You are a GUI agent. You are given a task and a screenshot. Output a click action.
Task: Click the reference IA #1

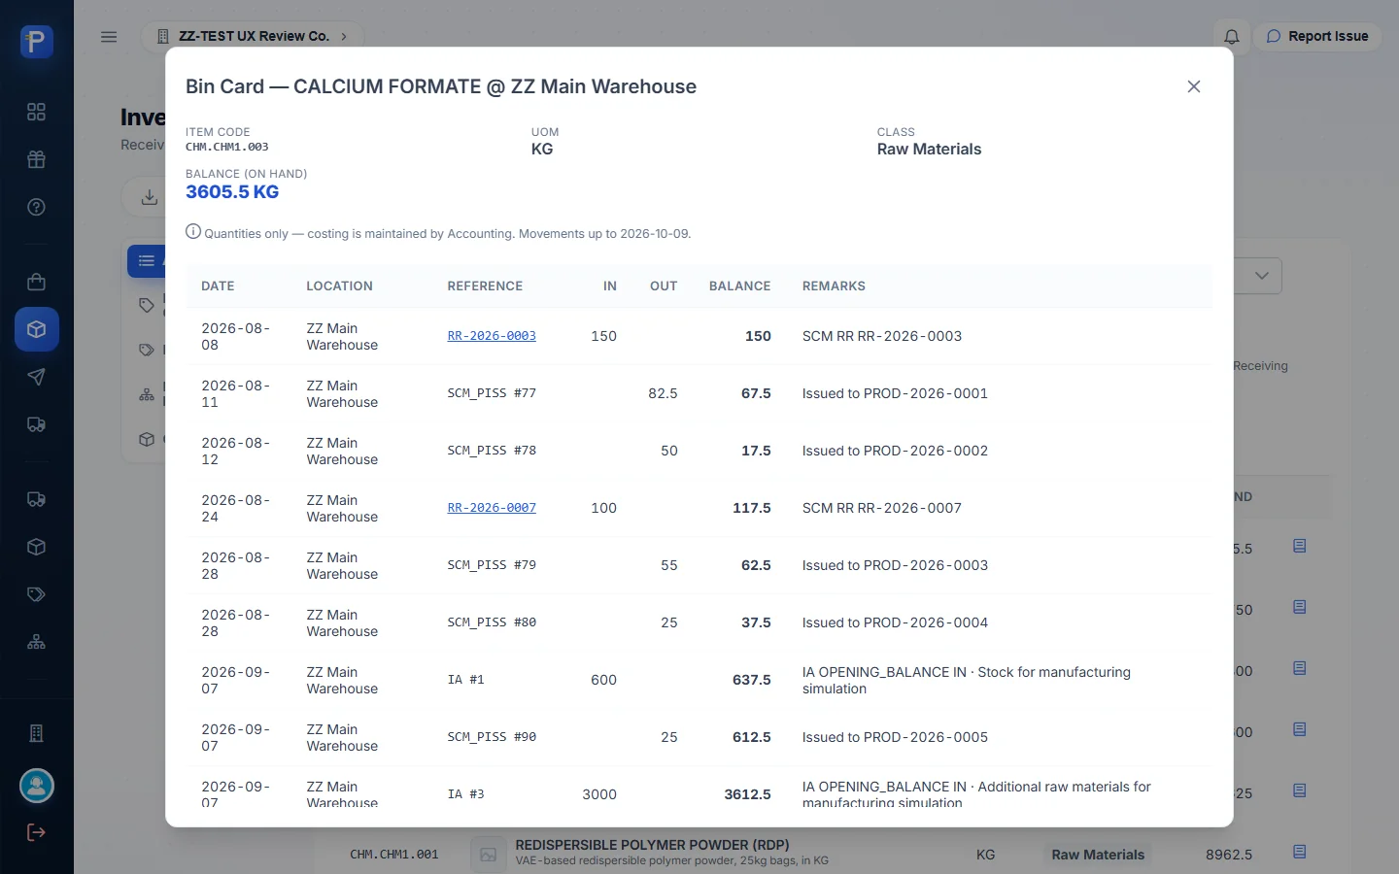(465, 680)
